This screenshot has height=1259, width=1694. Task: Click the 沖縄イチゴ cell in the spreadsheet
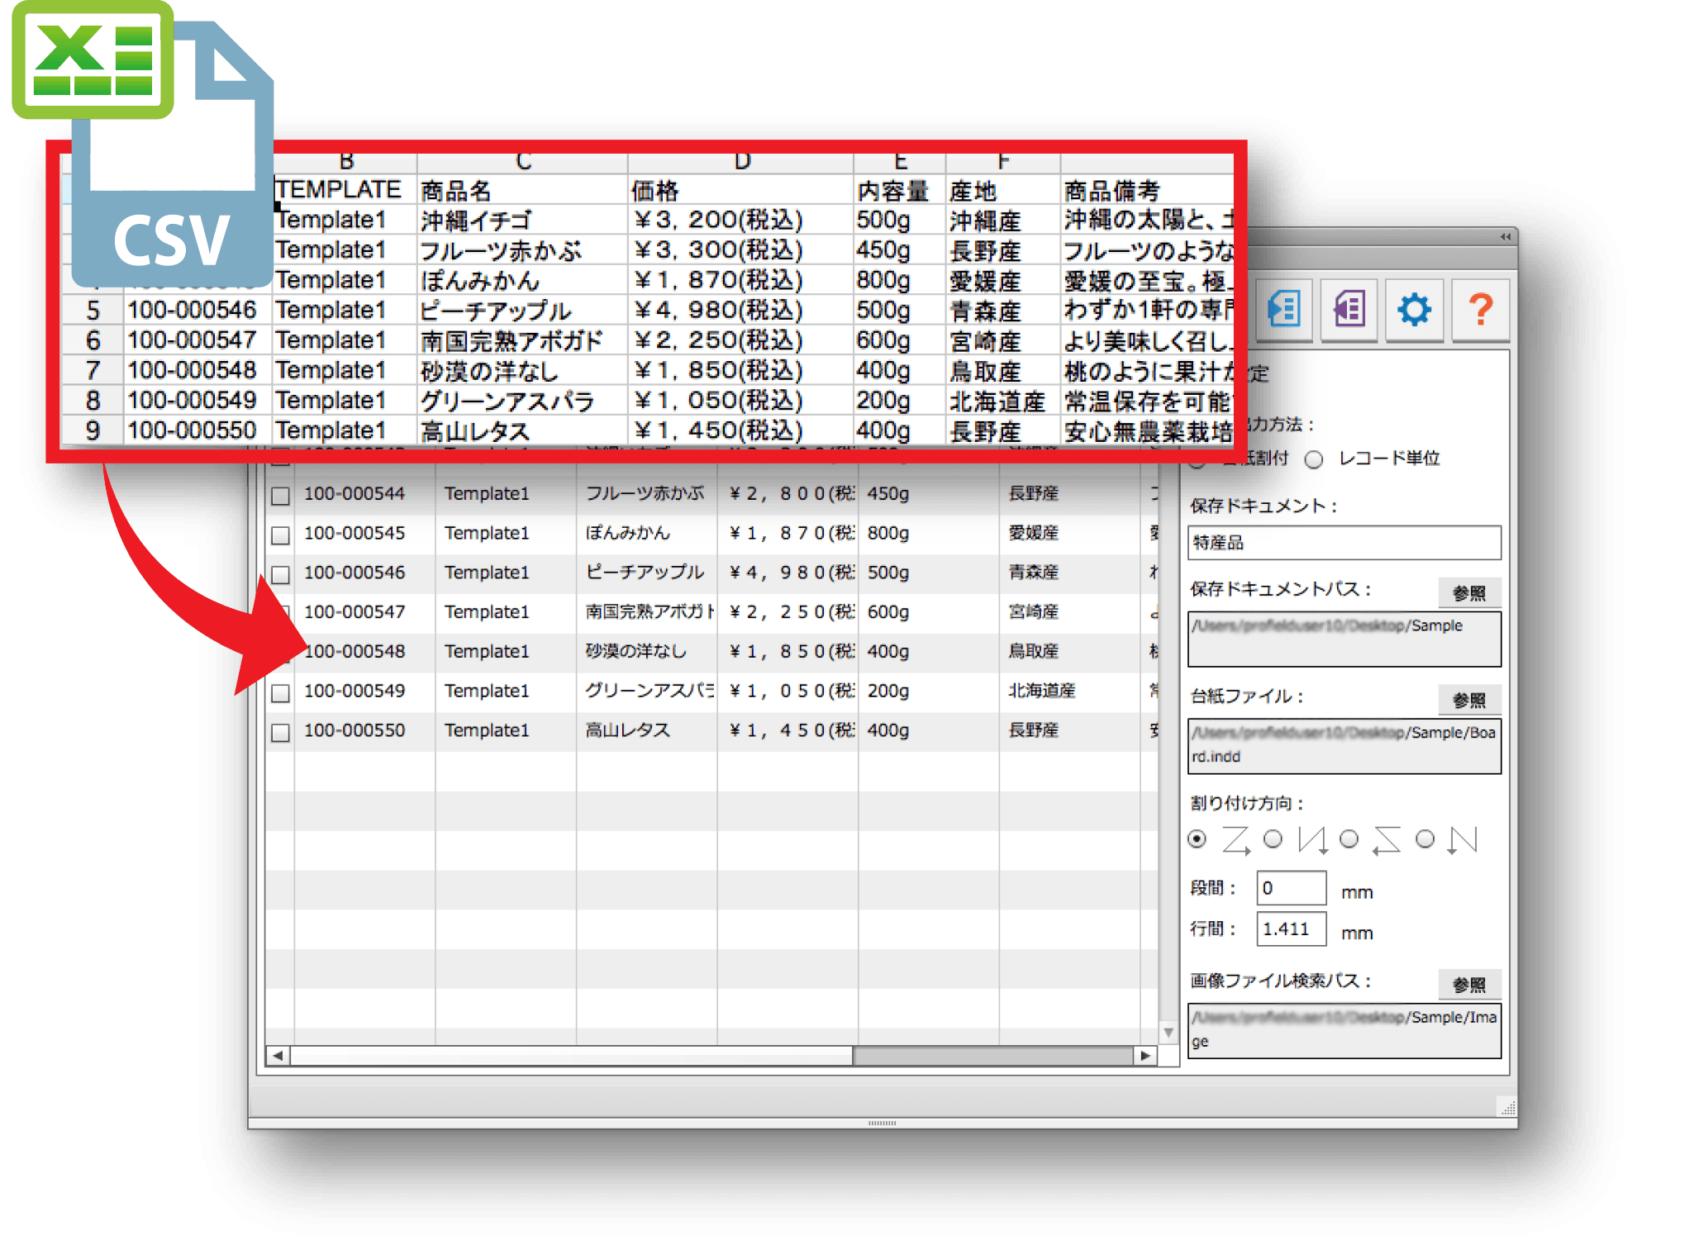[522, 221]
